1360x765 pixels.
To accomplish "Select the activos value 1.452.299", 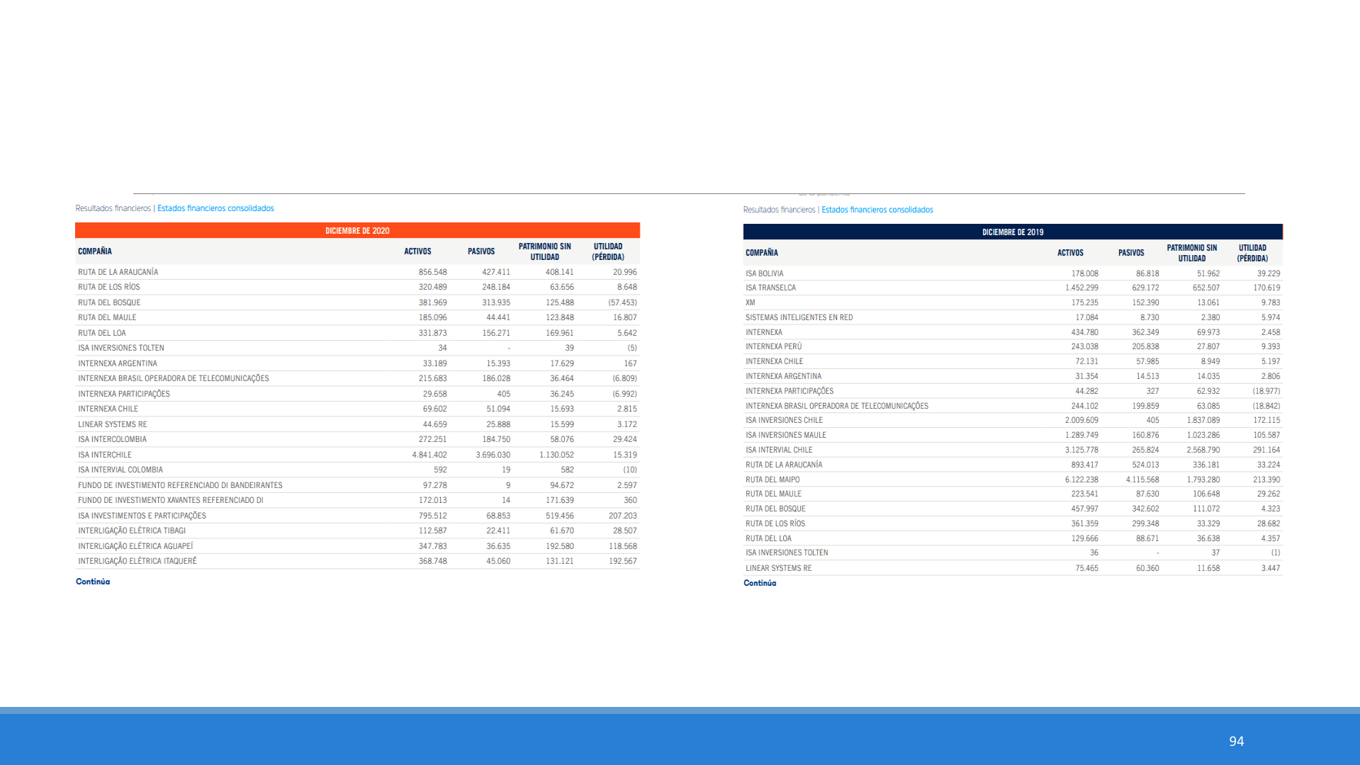I will tap(1081, 288).
